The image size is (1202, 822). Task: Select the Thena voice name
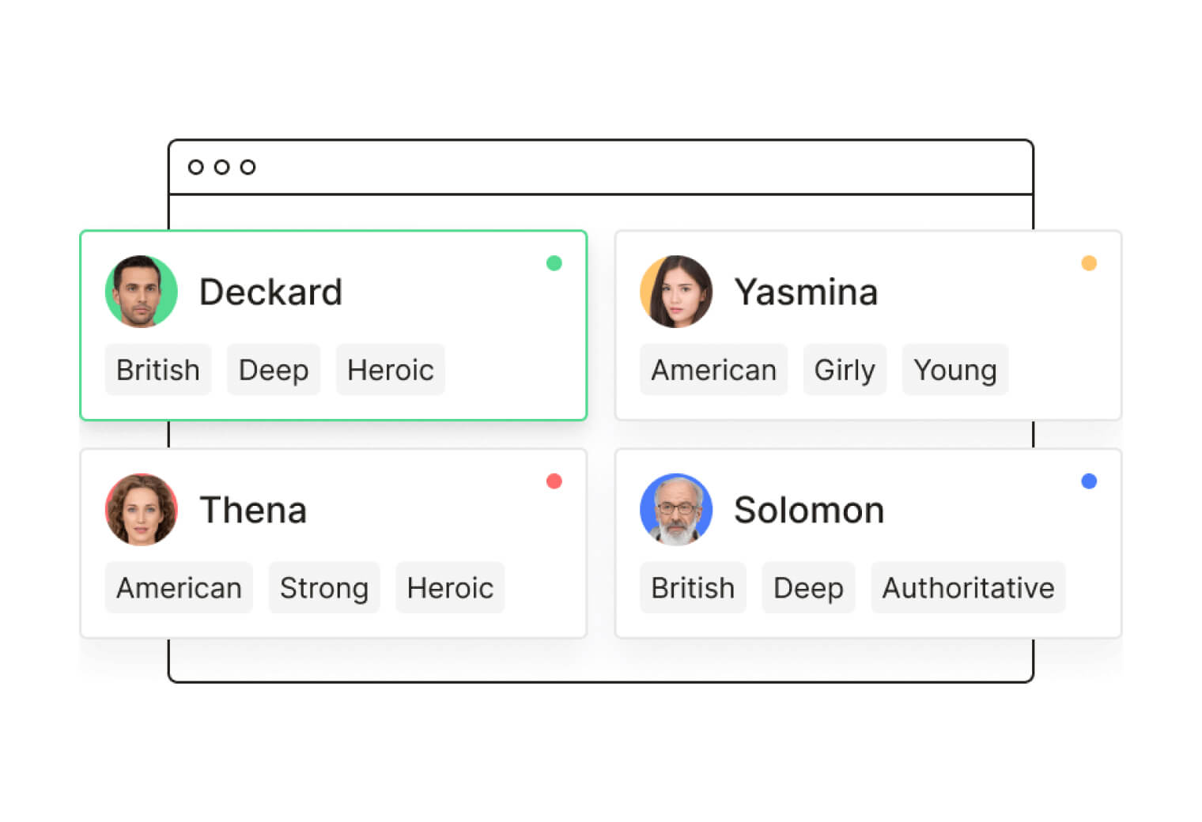coord(253,510)
